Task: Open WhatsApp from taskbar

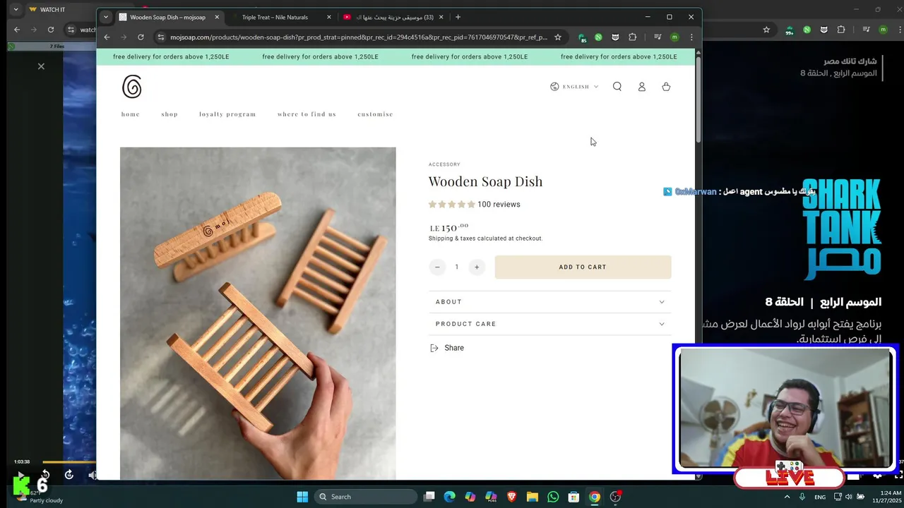Action: click(553, 497)
